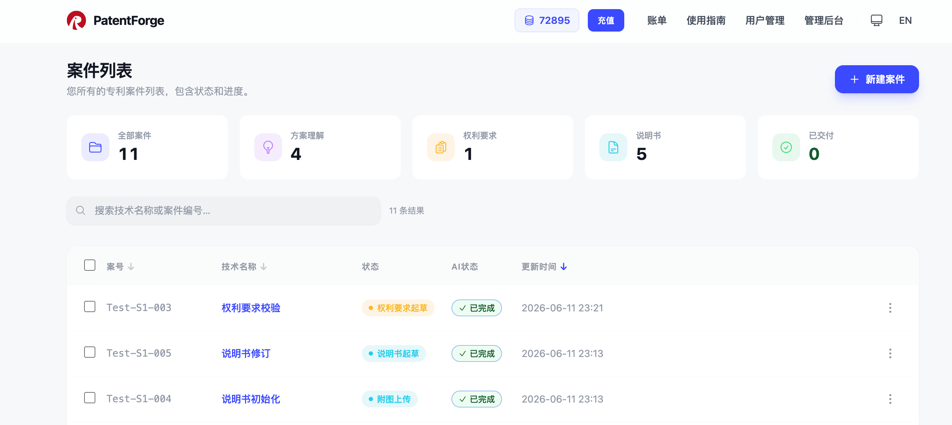Image resolution: width=952 pixels, height=425 pixels.
Task: Open more options for Test-S1-004 row
Action: (890, 399)
